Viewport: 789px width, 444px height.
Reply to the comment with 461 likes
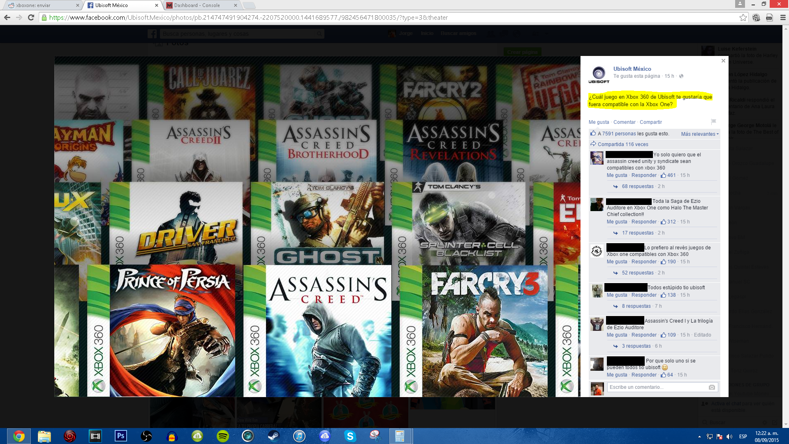[x=644, y=175]
